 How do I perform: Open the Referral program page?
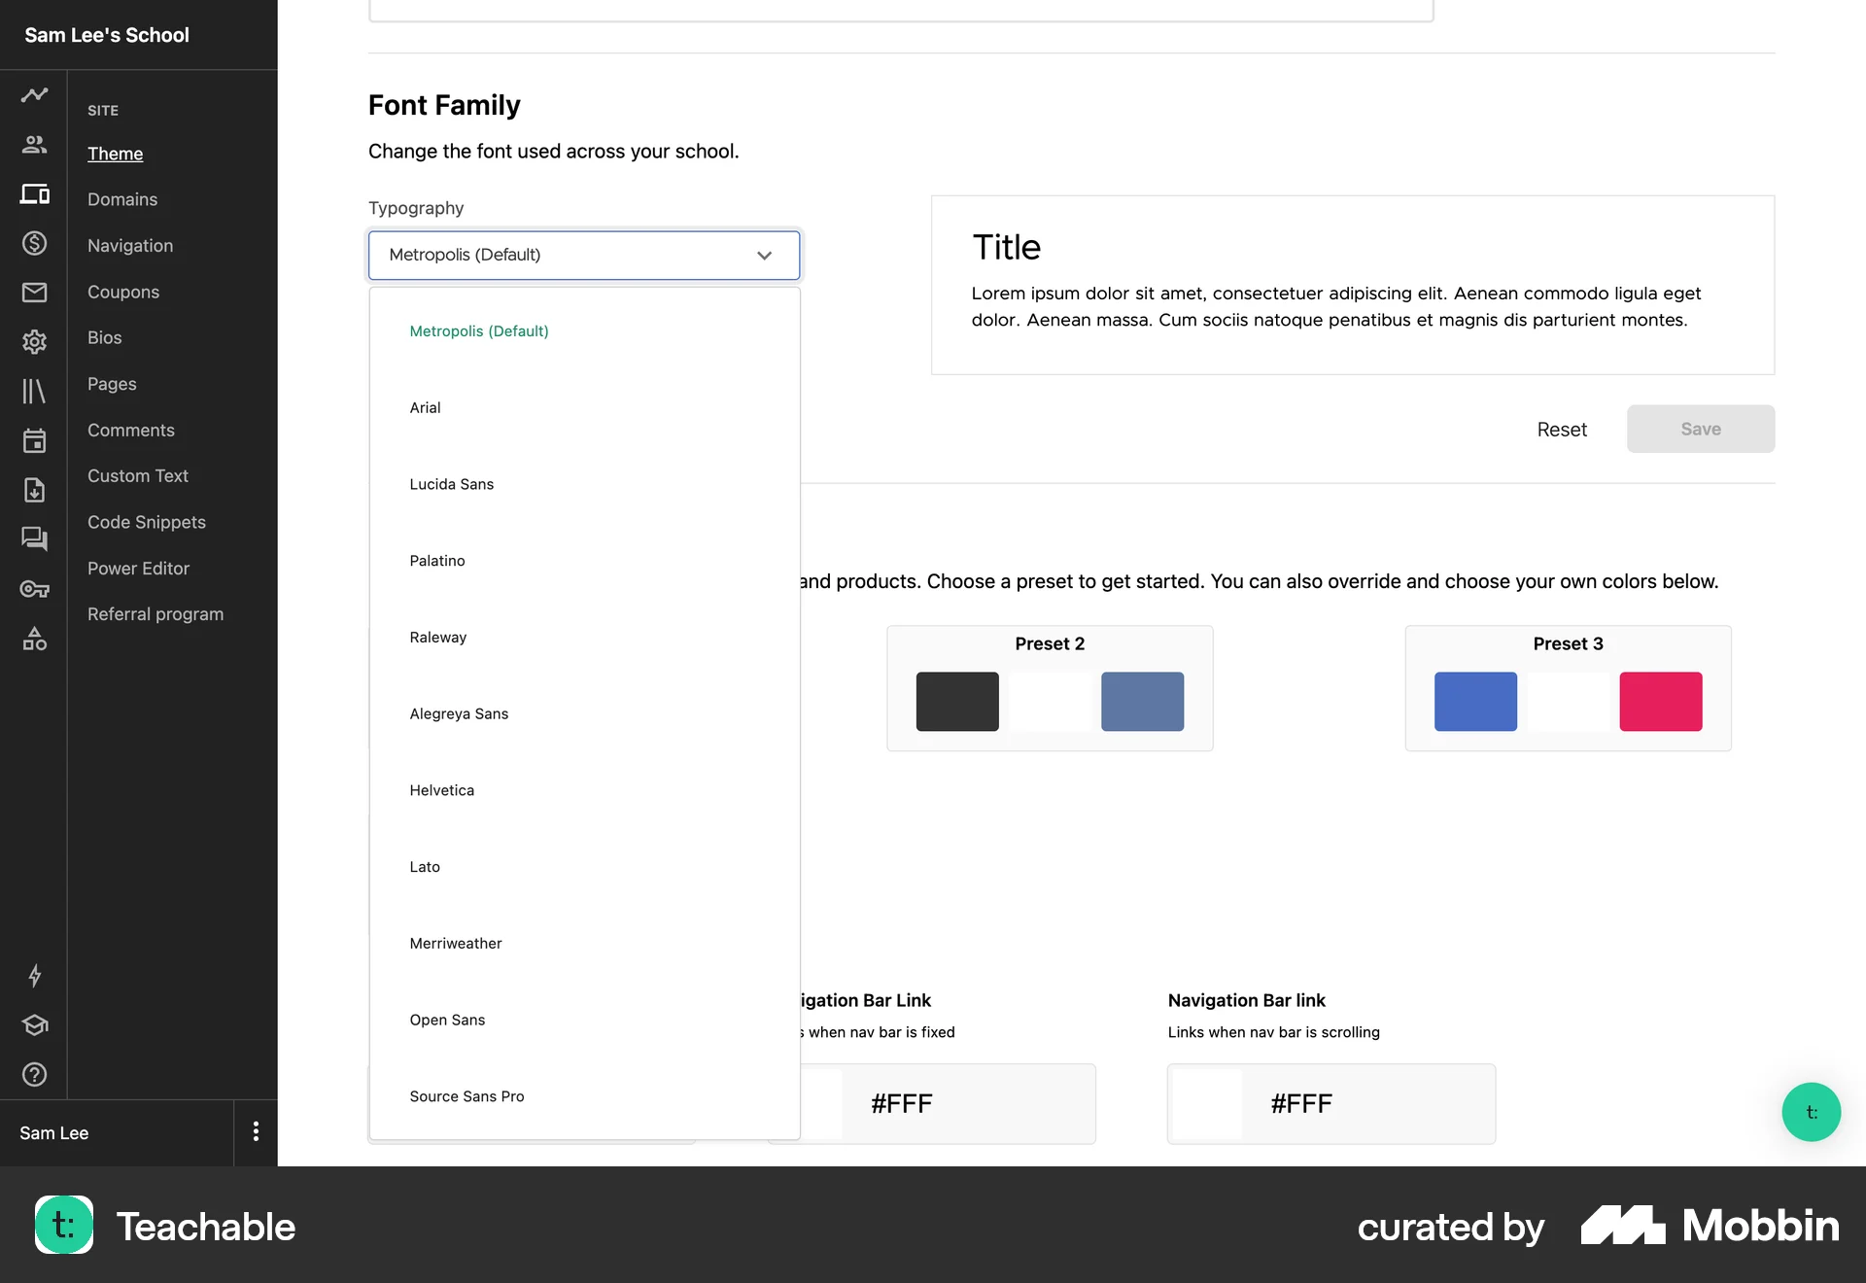click(x=155, y=613)
